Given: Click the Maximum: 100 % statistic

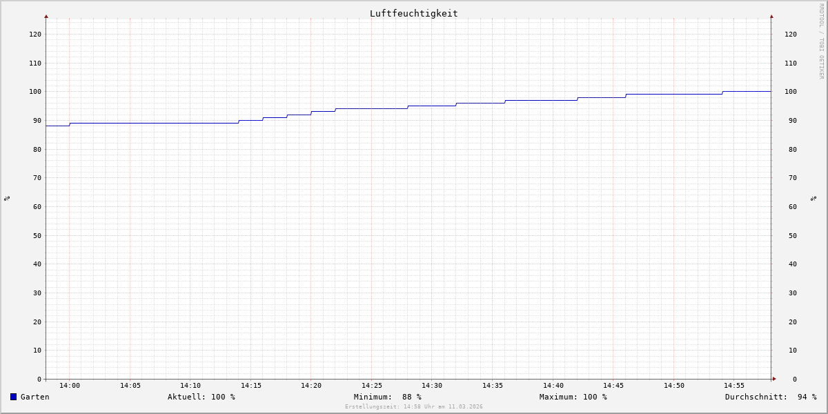Looking at the screenshot, I should (x=573, y=397).
